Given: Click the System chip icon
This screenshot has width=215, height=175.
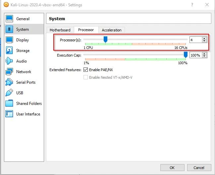Looking at the screenshot, I should click(9, 29).
